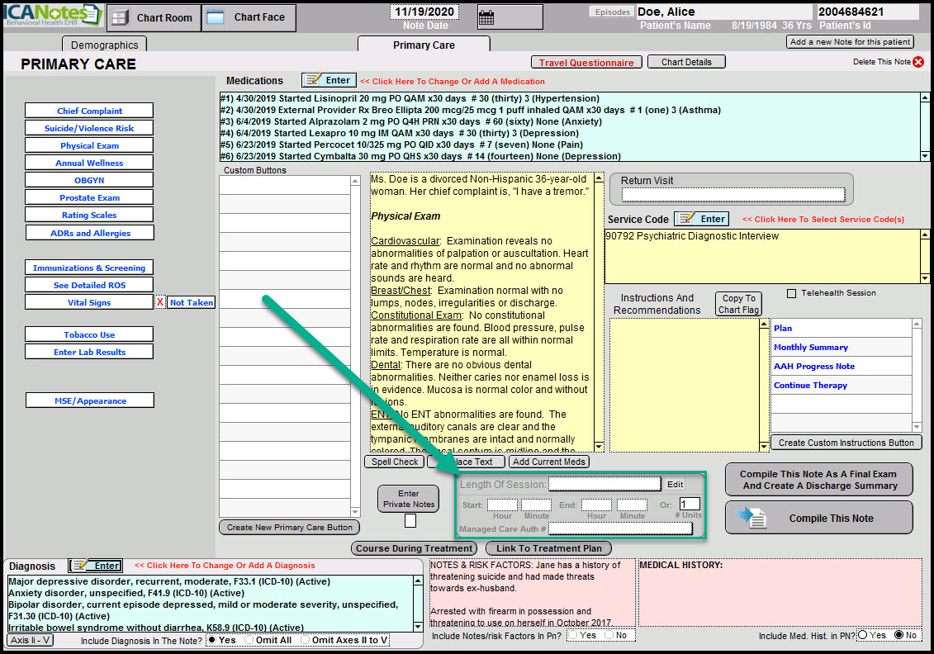Viewport: 934px width, 654px height.
Task: Open the Travel Questionnaire
Action: click(x=586, y=62)
